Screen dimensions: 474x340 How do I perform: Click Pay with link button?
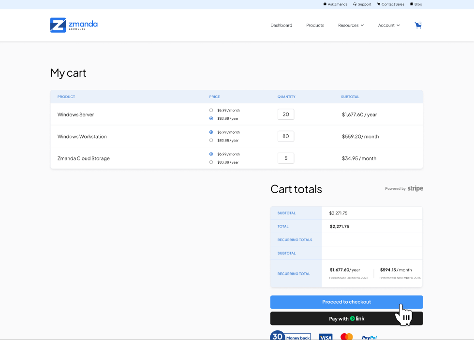[x=346, y=319]
